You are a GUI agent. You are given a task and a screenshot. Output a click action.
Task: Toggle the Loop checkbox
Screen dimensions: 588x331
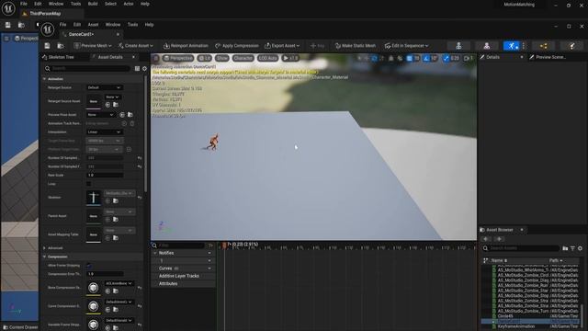click(x=88, y=184)
